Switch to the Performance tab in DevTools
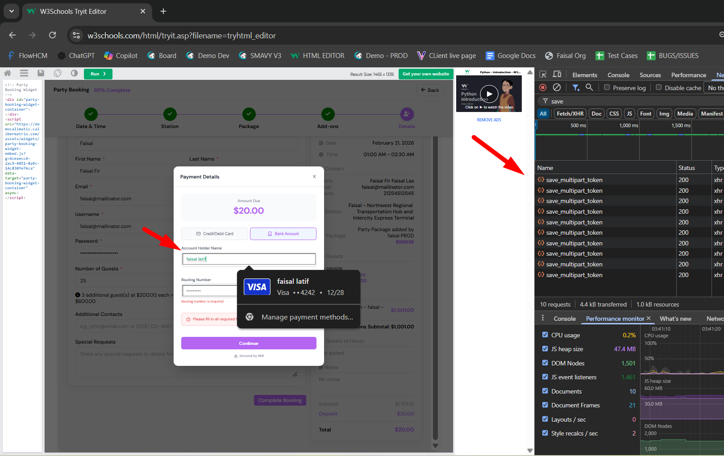The height and width of the screenshot is (456, 724). coord(688,75)
